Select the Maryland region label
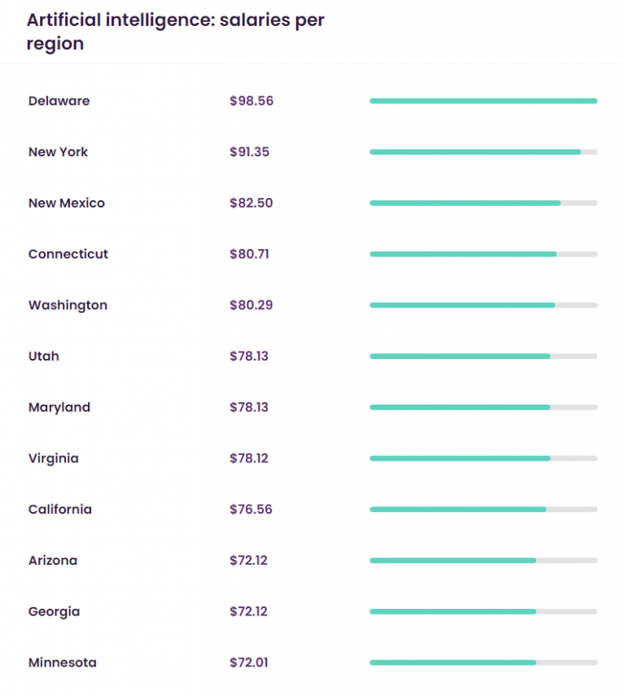Viewport: 625px width, 696px height. click(x=59, y=407)
